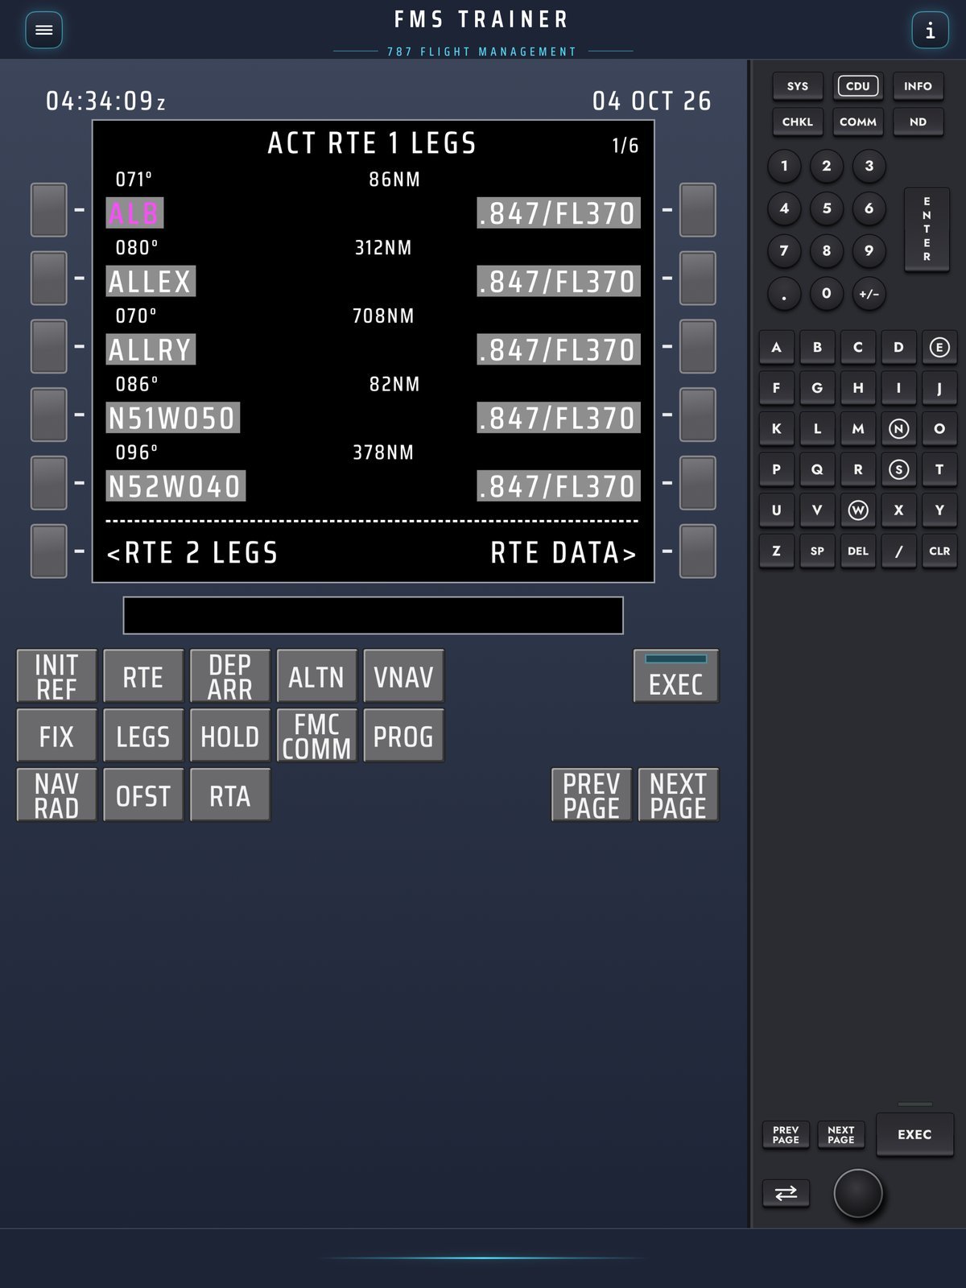This screenshot has width=966, height=1288.
Task: Click the letter Z key
Action: [776, 551]
